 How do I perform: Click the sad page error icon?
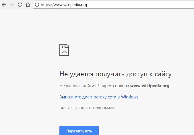(x=64, y=50)
